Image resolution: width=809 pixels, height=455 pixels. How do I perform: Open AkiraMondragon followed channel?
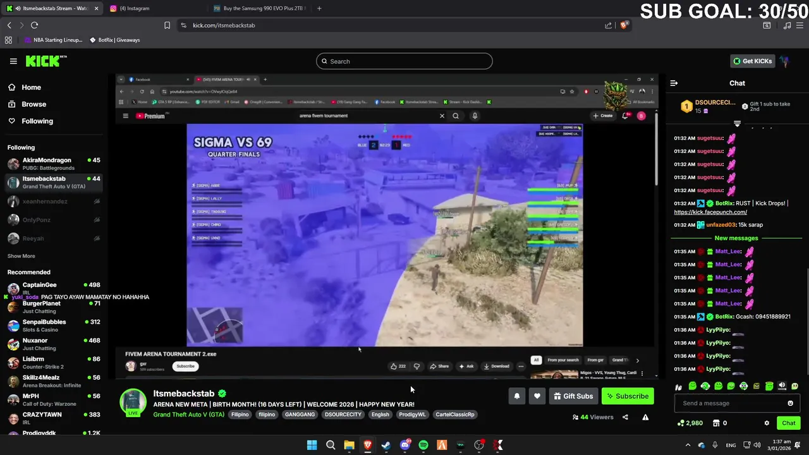point(55,164)
